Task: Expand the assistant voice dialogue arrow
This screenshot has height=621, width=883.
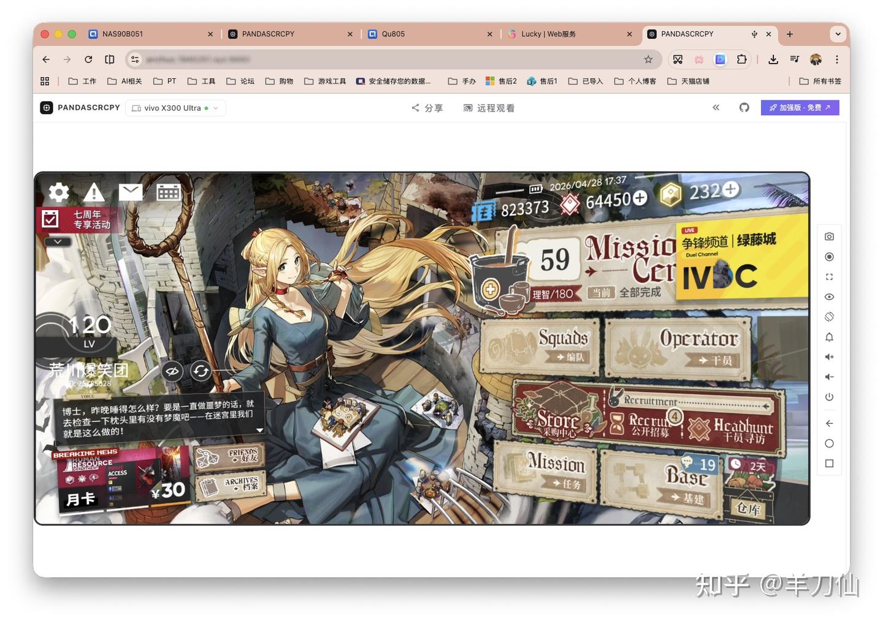Action: pos(260,430)
